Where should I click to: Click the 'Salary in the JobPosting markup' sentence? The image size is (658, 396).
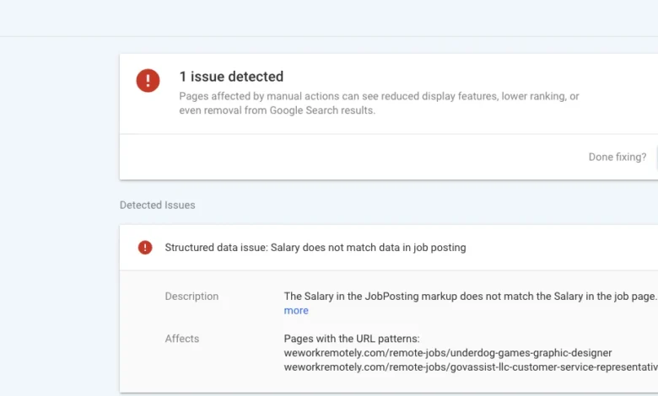(x=470, y=297)
